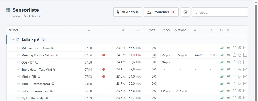Open the clipboard icon for Meeting Room - Saturn
This screenshot has width=258, height=101.
point(234,55)
